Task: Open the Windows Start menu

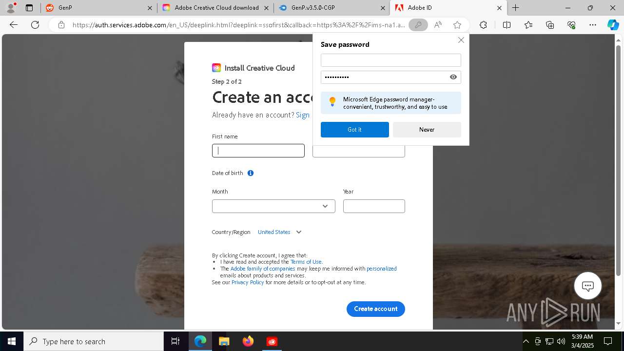Action: [12, 341]
